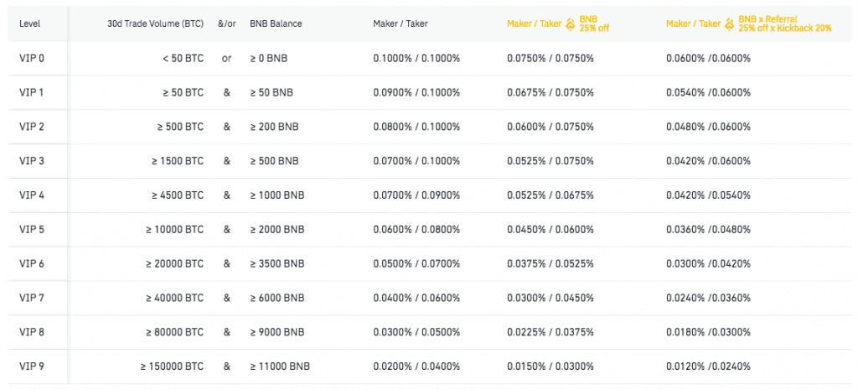Screen dimensions: 858x390
Task: Click the BNB Balance column header
Action: coord(276,23)
